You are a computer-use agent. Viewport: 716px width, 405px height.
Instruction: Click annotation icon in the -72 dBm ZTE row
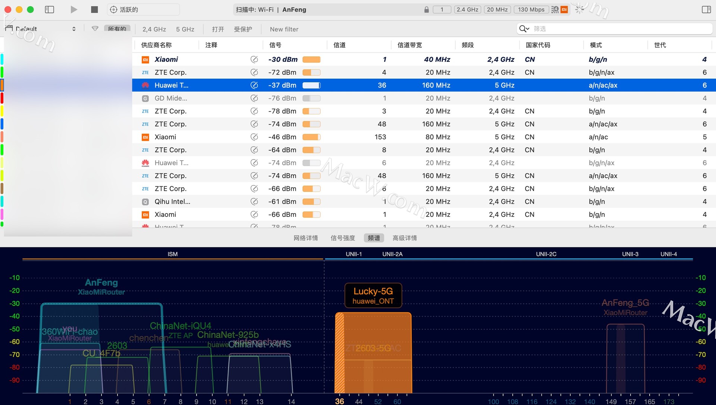[254, 72]
